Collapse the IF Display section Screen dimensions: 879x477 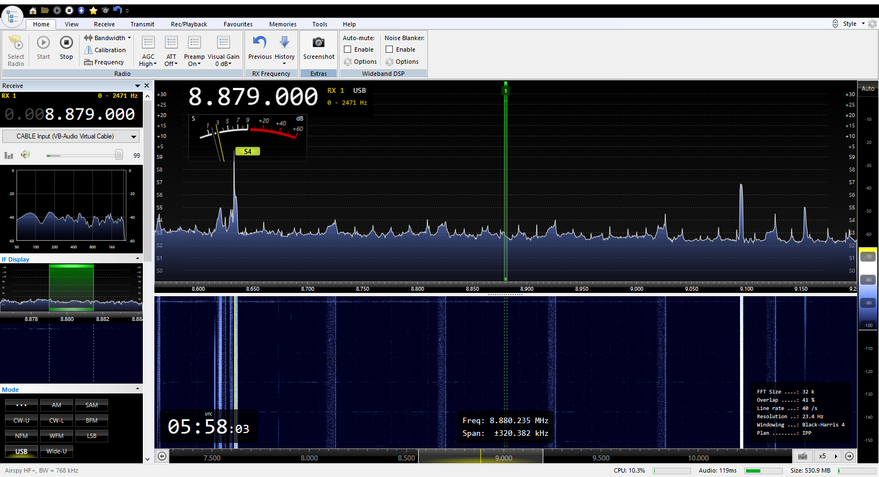(138, 259)
